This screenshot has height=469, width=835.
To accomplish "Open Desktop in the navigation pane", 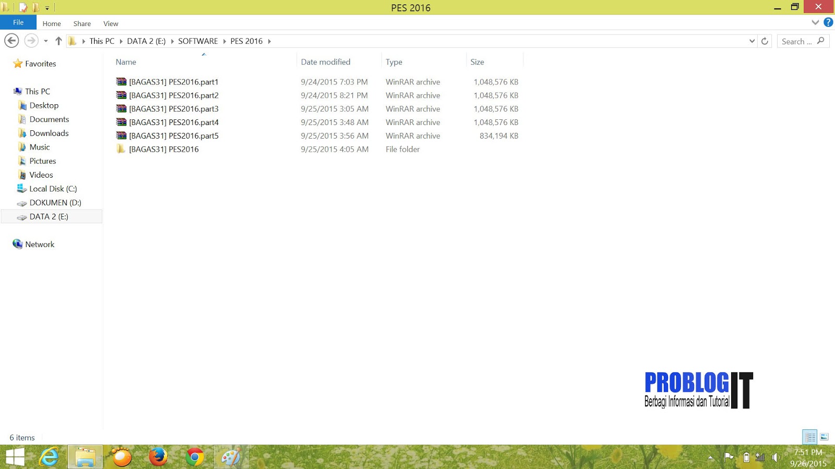I will [44, 105].
